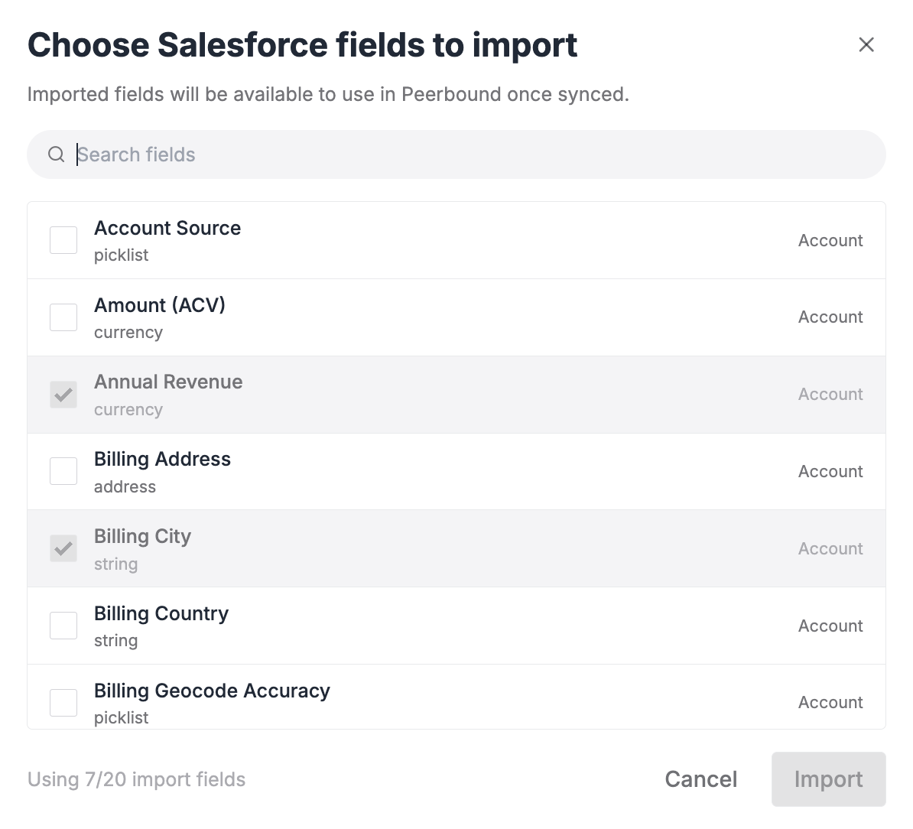Click the Account tag on Account Source row
This screenshot has height=829, width=913.
(x=830, y=240)
